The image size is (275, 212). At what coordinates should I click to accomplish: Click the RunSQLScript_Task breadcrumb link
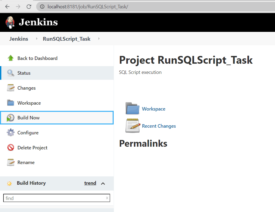tap(67, 39)
